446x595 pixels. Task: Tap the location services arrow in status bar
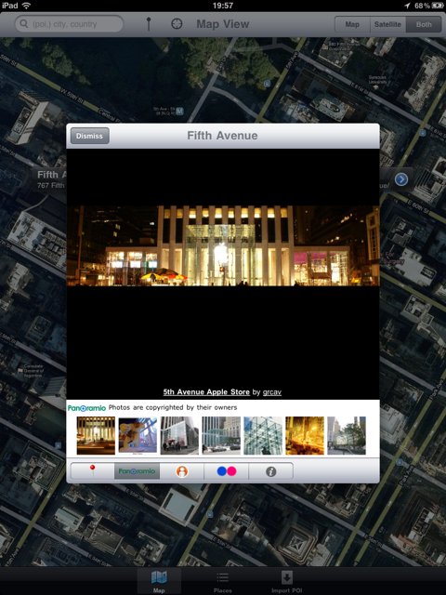click(x=407, y=6)
